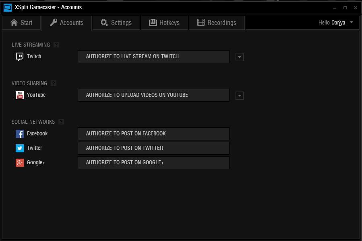The image size is (362, 241).
Task: Authorize posting on Facebook
Action: [153, 134]
